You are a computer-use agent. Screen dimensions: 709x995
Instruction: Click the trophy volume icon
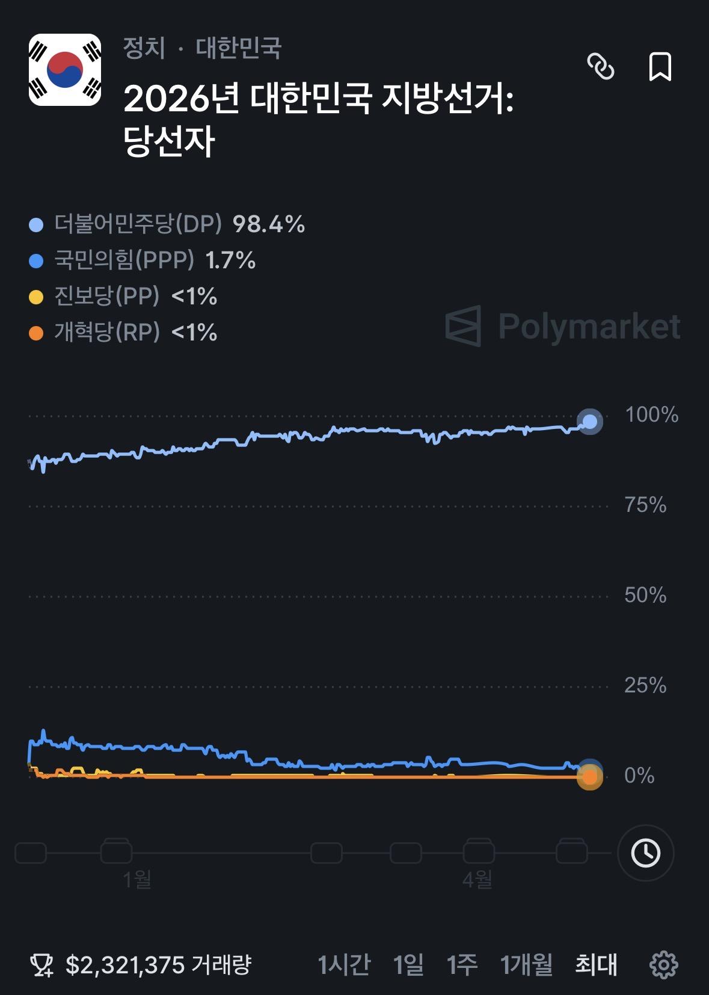pos(41,965)
